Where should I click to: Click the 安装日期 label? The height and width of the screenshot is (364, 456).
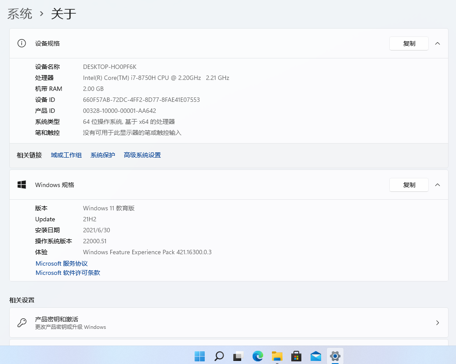click(x=47, y=230)
